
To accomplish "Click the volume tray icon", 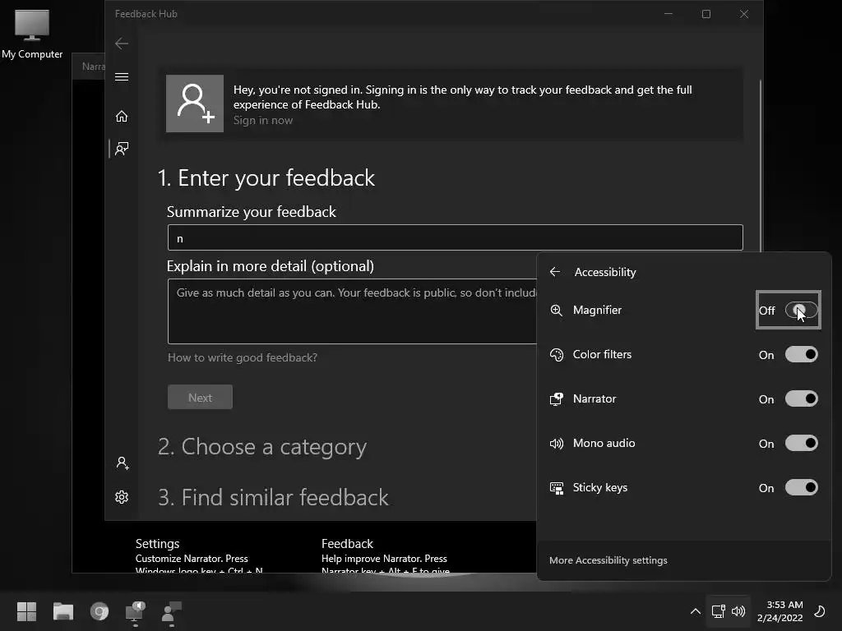I will 739,611.
